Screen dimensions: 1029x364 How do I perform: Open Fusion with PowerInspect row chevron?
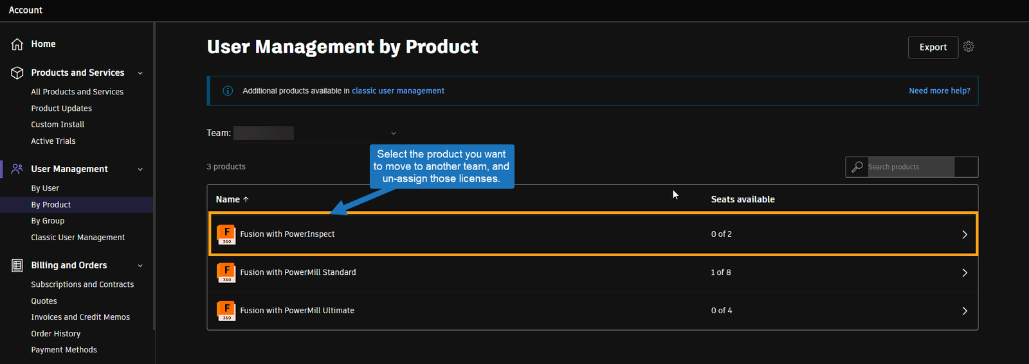point(965,234)
